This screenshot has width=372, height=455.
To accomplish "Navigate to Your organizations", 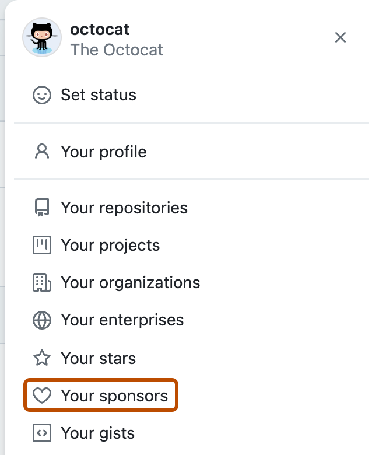I will 130,283.
